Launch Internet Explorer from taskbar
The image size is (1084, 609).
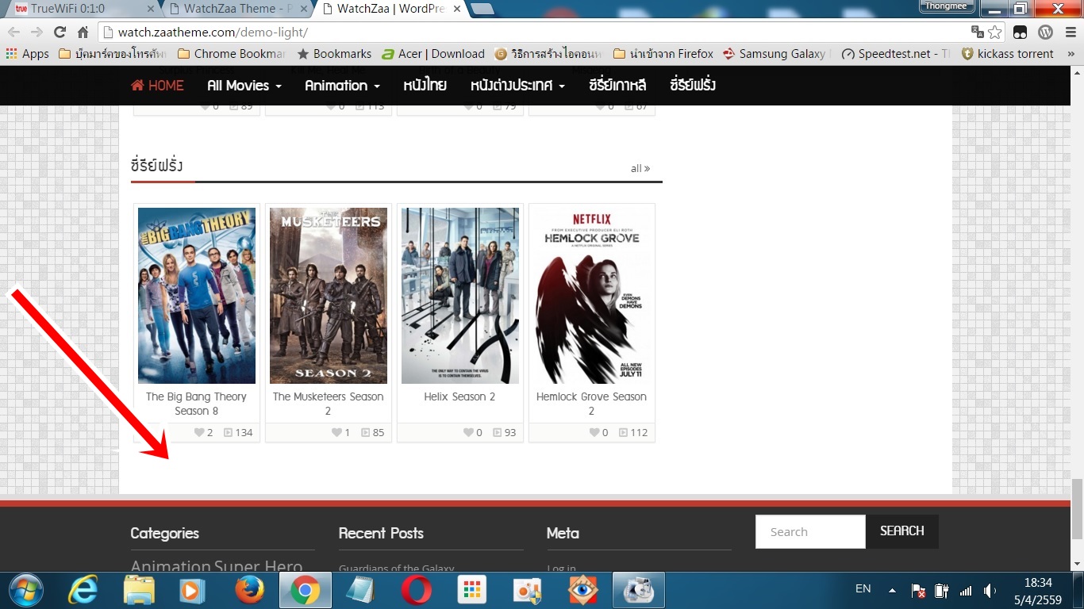pos(83,591)
